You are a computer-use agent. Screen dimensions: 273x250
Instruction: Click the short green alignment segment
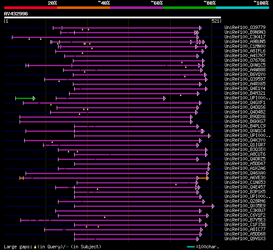click(x=25, y=99)
